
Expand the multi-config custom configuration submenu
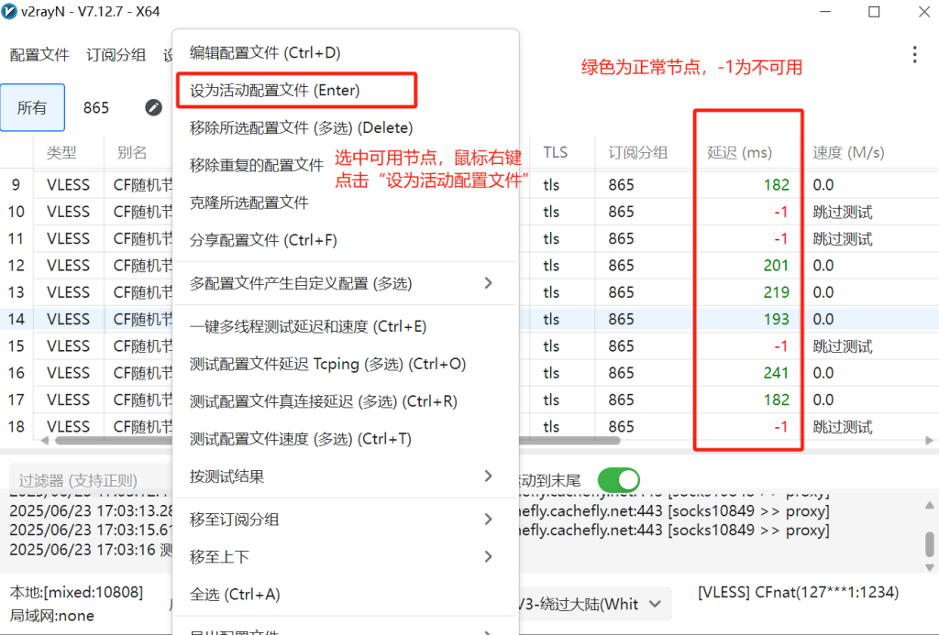coord(346,283)
